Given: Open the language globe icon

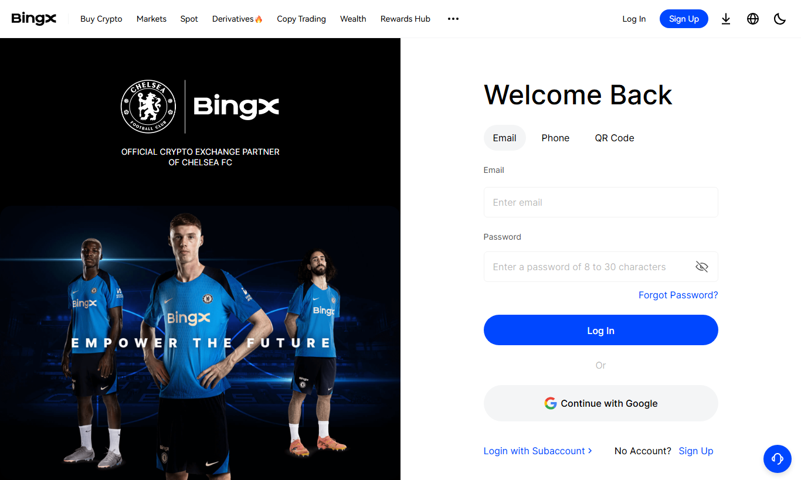Looking at the screenshot, I should [x=753, y=19].
